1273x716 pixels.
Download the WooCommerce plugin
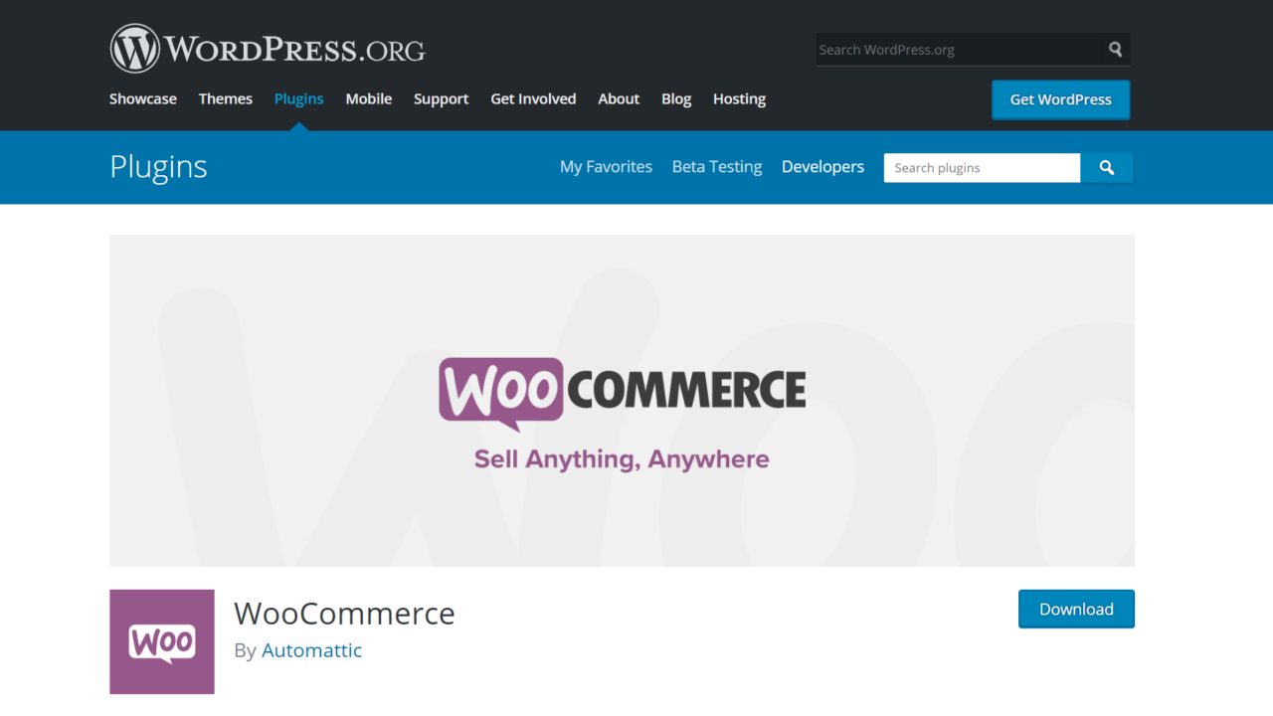(1076, 609)
